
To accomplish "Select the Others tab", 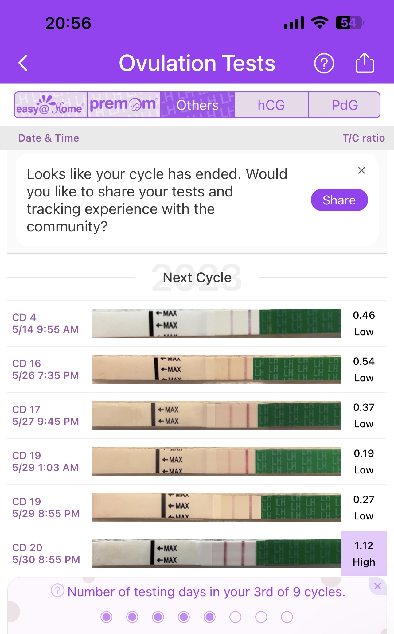I will click(x=197, y=105).
